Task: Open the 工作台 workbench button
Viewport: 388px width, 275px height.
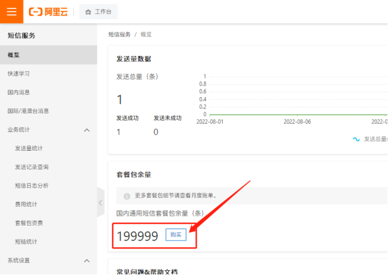Action: tap(98, 11)
